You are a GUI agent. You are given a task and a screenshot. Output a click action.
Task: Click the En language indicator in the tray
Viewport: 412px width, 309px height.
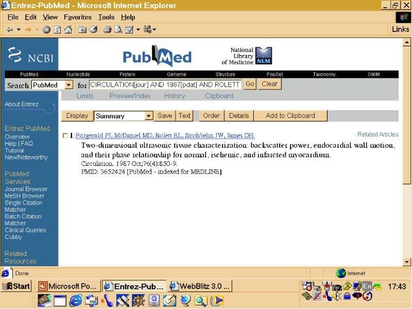tap(367, 286)
